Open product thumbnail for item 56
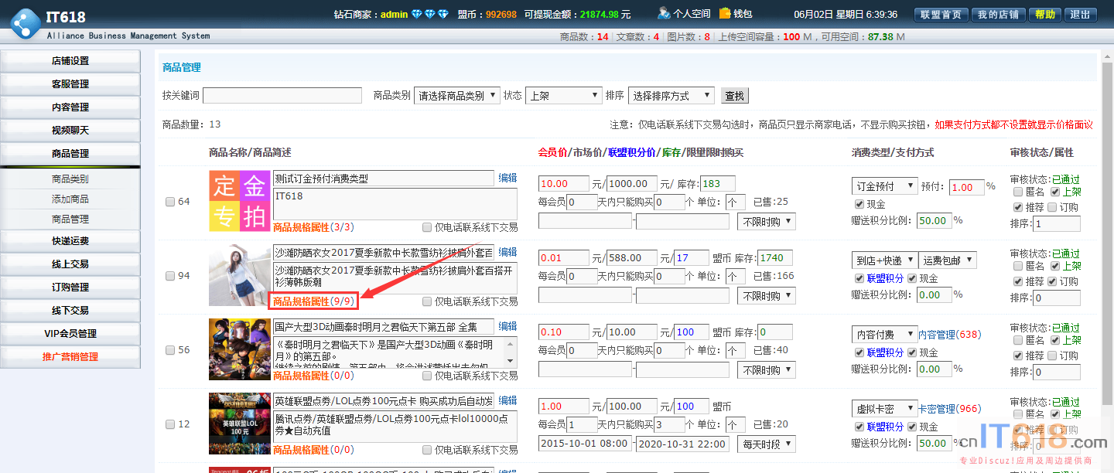 click(x=239, y=349)
